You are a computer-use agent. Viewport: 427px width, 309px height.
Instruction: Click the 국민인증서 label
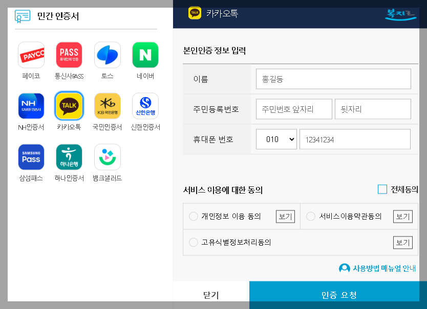pyautogui.click(x=108, y=127)
